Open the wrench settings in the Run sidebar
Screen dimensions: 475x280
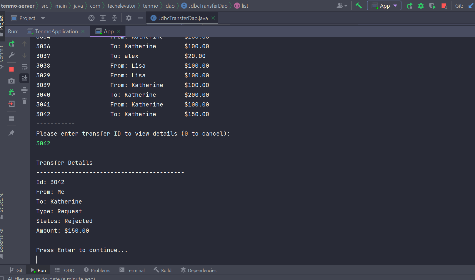[11, 55]
